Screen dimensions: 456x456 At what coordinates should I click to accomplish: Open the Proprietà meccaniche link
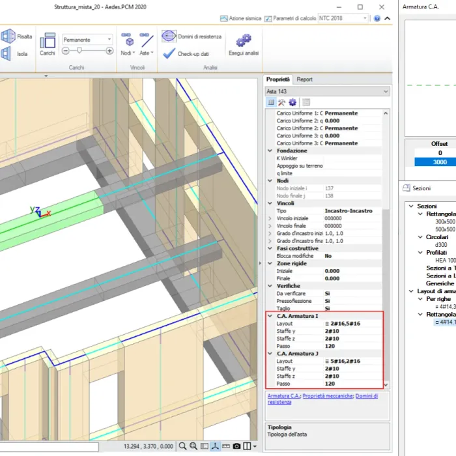[328, 396]
